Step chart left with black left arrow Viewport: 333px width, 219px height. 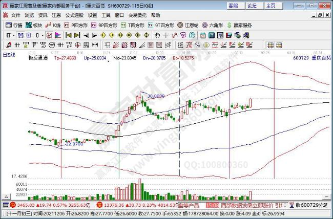tap(86, 35)
